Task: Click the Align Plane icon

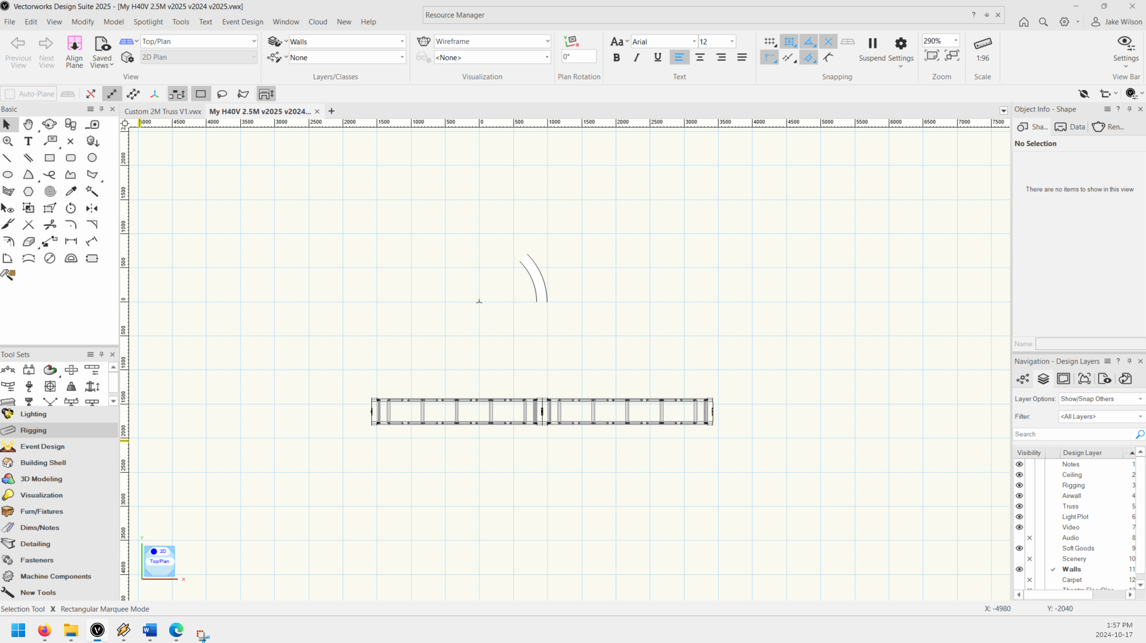Action: [x=74, y=51]
